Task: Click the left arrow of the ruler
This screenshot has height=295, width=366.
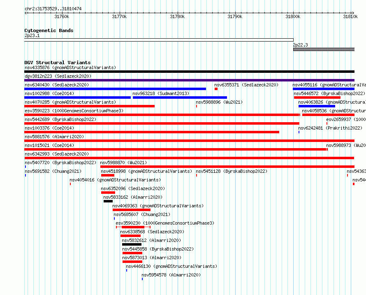Action: 25,13
